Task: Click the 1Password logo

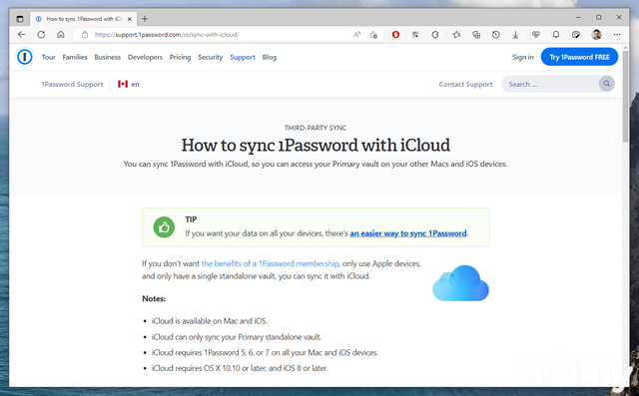Action: coord(25,57)
